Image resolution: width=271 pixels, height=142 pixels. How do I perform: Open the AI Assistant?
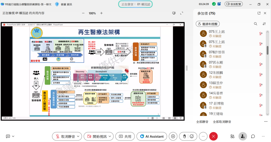(152, 136)
